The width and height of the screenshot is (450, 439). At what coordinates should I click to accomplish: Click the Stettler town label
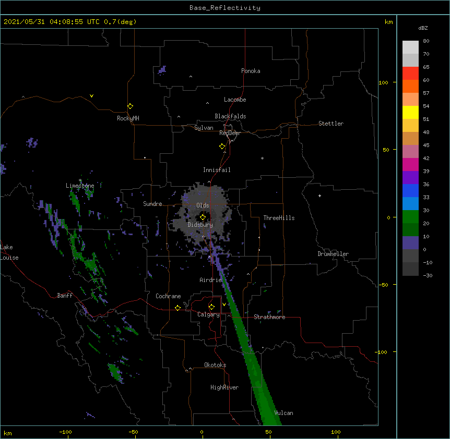331,124
